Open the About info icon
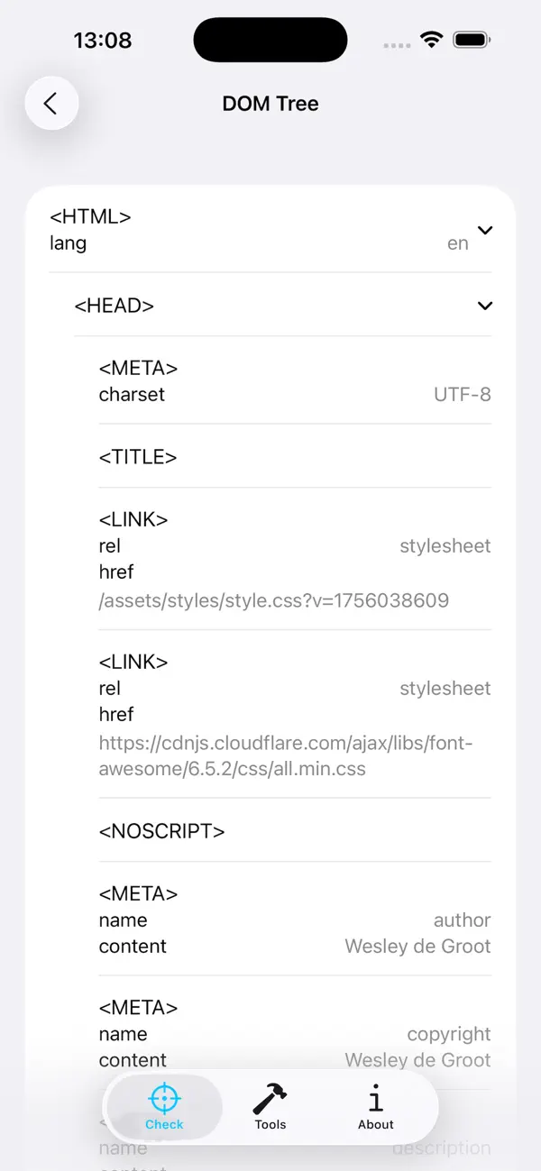This screenshot has width=541, height=1171. (375, 1097)
